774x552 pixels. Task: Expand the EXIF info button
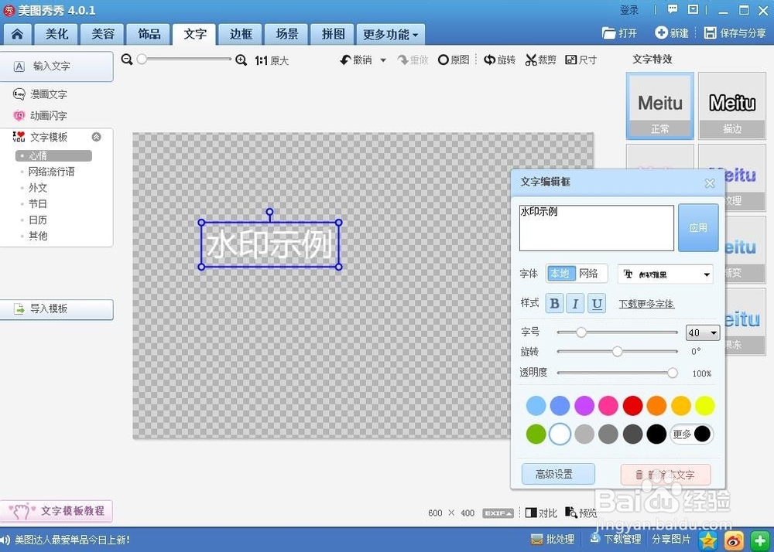[x=498, y=513]
